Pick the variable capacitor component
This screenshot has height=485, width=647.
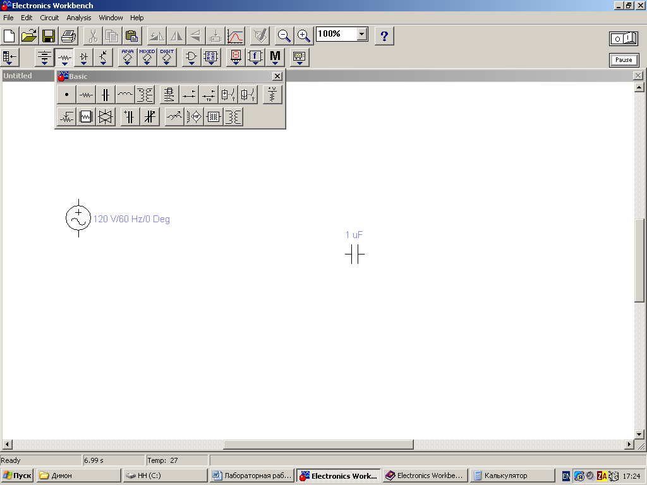tap(150, 117)
